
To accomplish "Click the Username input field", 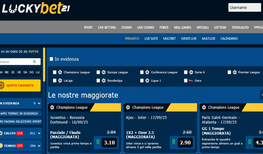I will 245,7.
